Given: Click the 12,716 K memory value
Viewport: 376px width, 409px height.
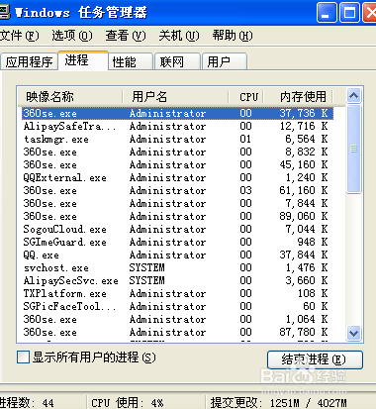Looking at the screenshot, I should pos(304,126).
